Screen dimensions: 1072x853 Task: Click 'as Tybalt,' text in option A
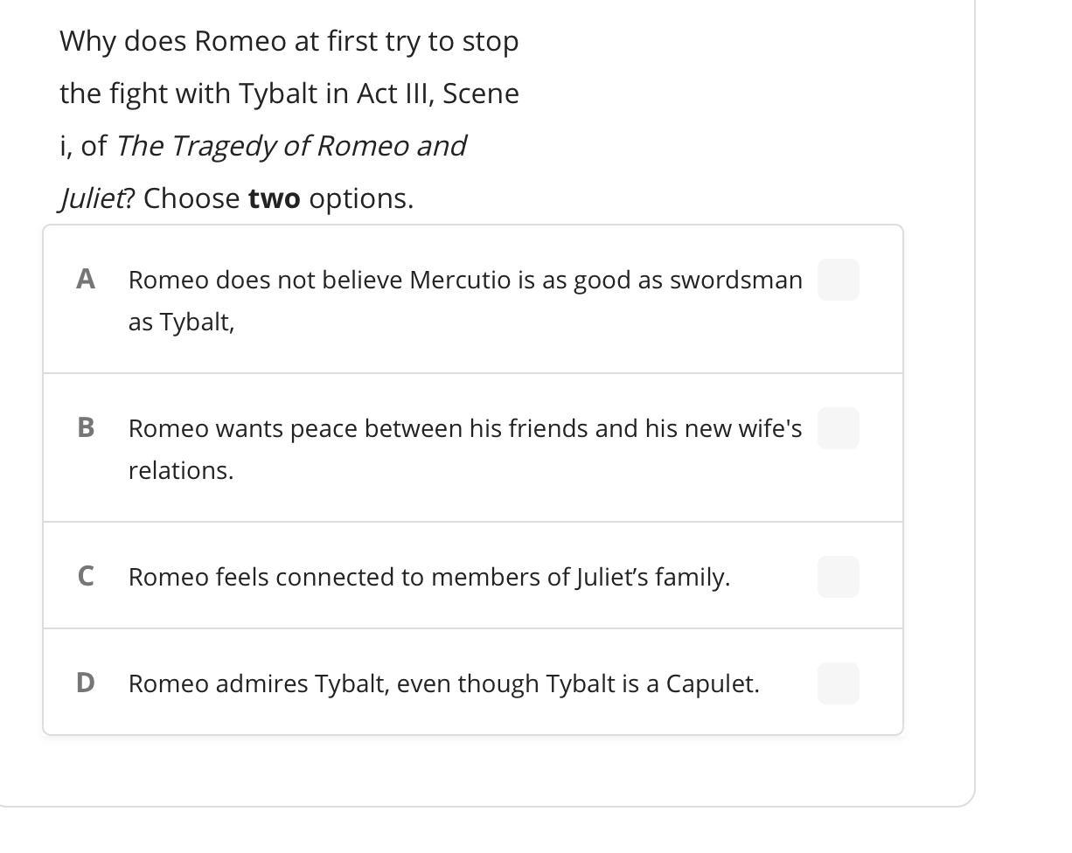tap(181, 322)
